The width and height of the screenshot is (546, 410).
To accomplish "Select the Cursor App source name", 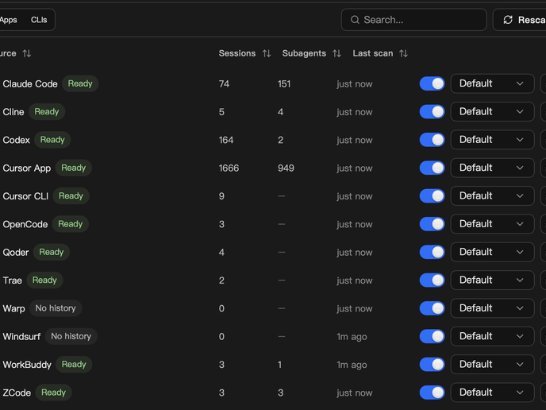I will [27, 168].
